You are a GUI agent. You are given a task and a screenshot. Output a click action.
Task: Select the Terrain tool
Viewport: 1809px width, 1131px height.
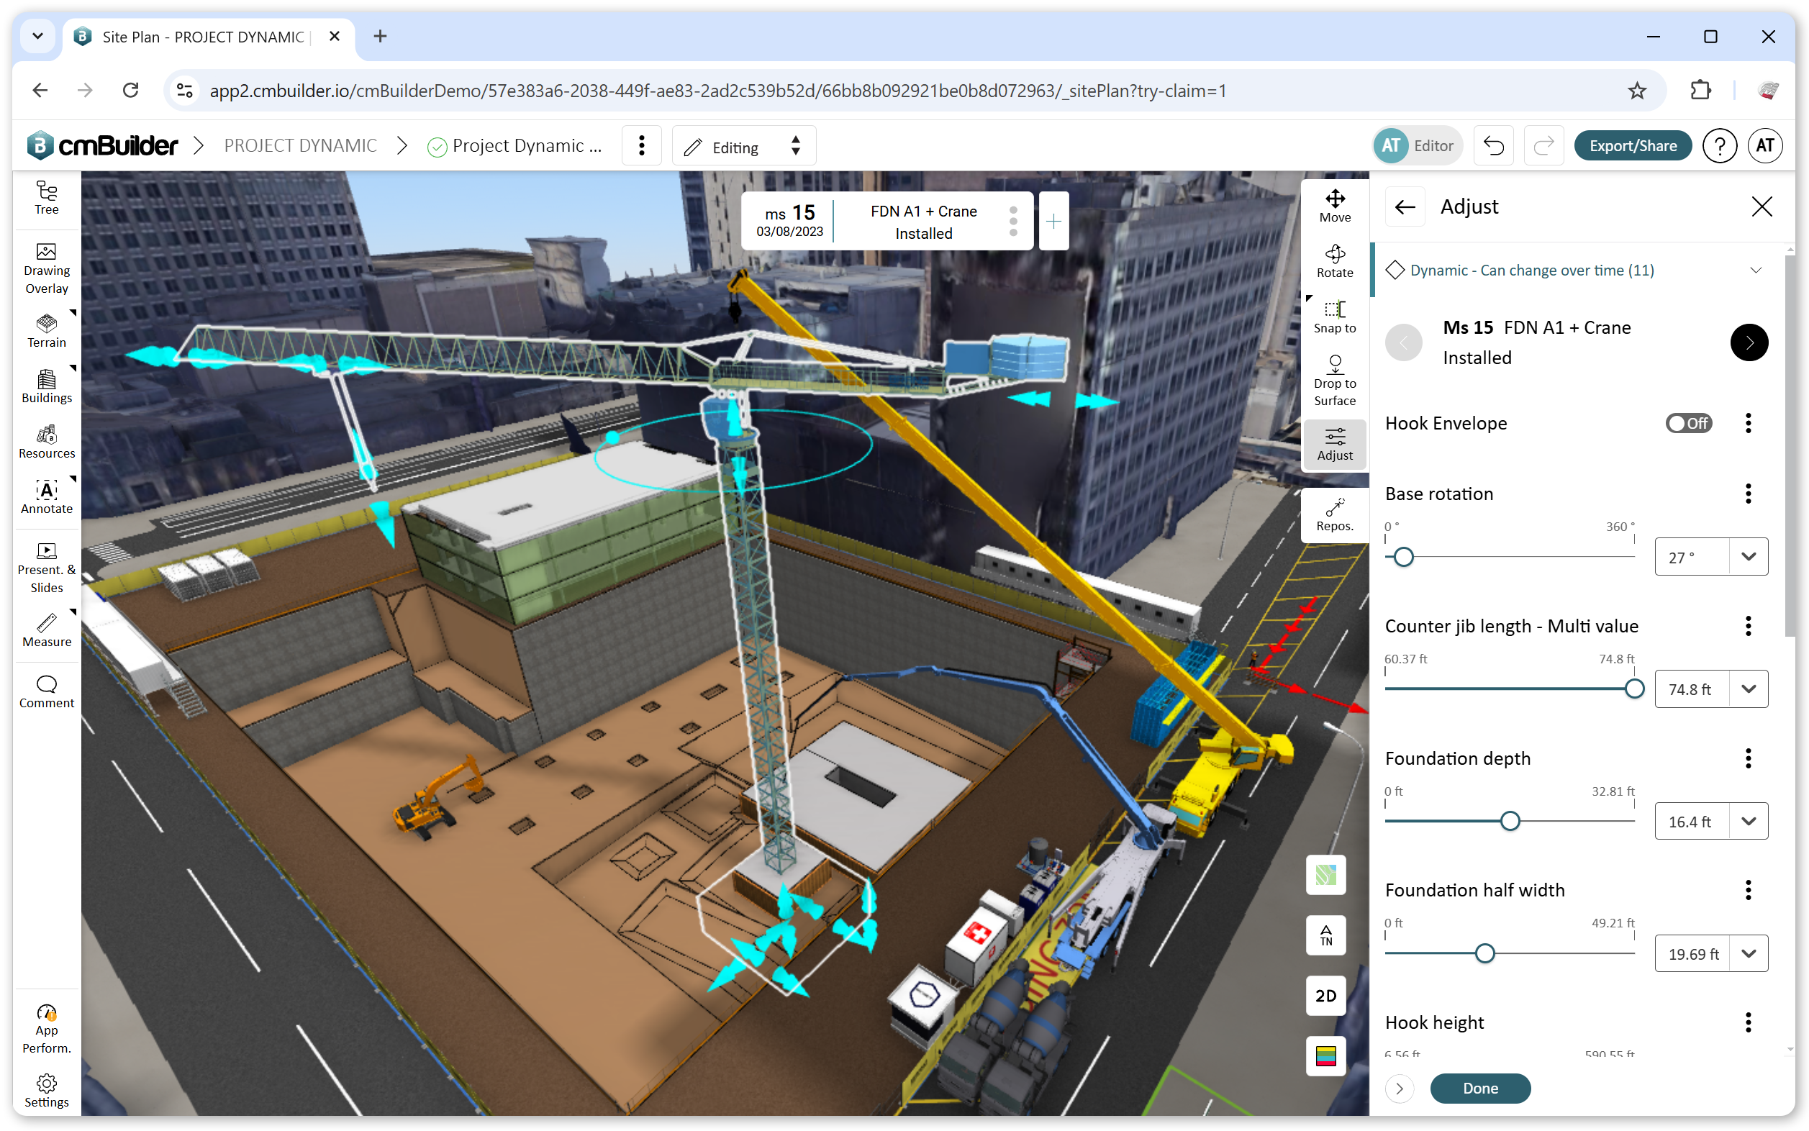click(46, 332)
